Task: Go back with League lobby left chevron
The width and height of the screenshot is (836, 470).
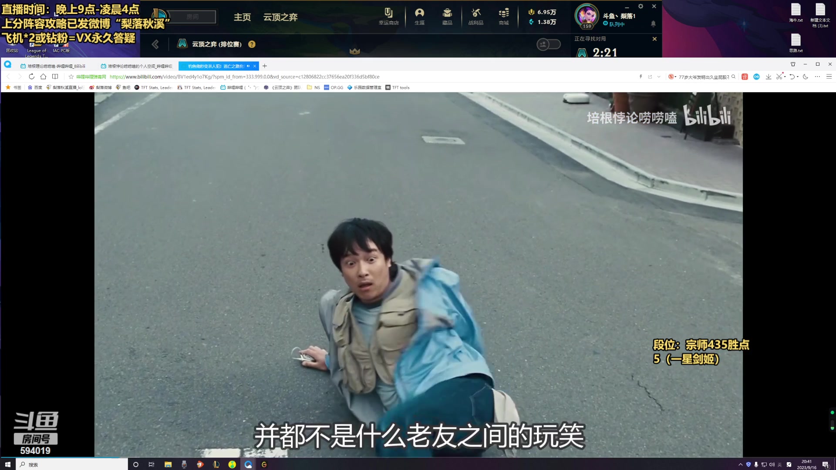Action: coord(155,44)
